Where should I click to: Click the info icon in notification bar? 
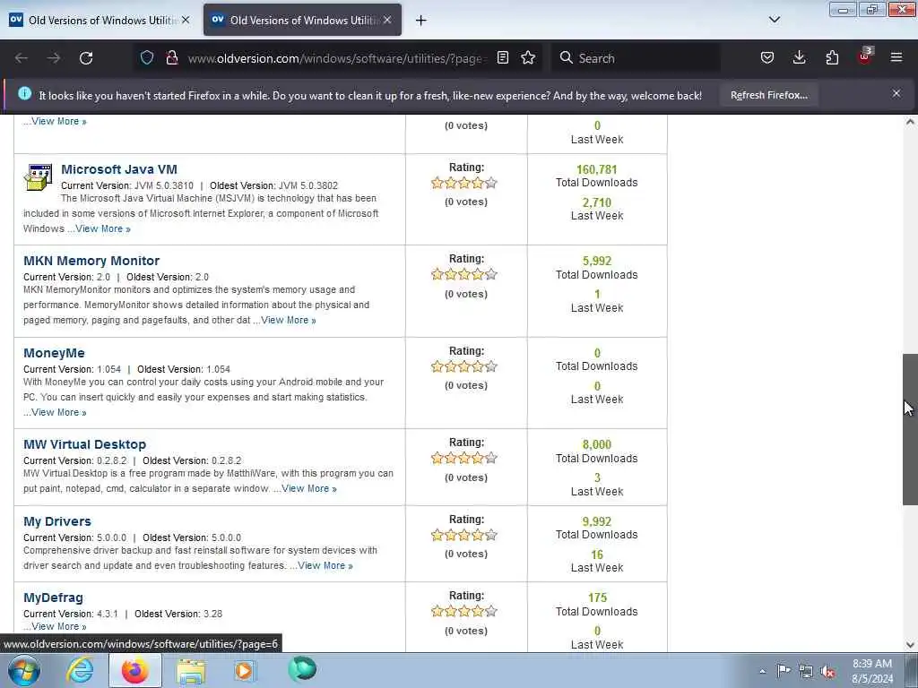pyautogui.click(x=24, y=93)
